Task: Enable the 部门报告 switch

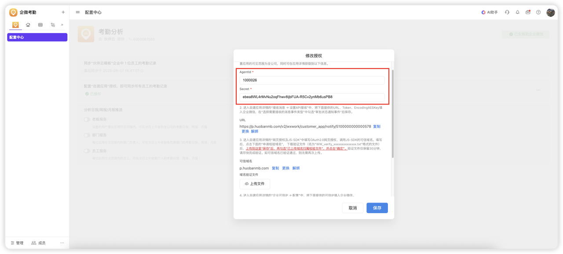Action: point(87,135)
